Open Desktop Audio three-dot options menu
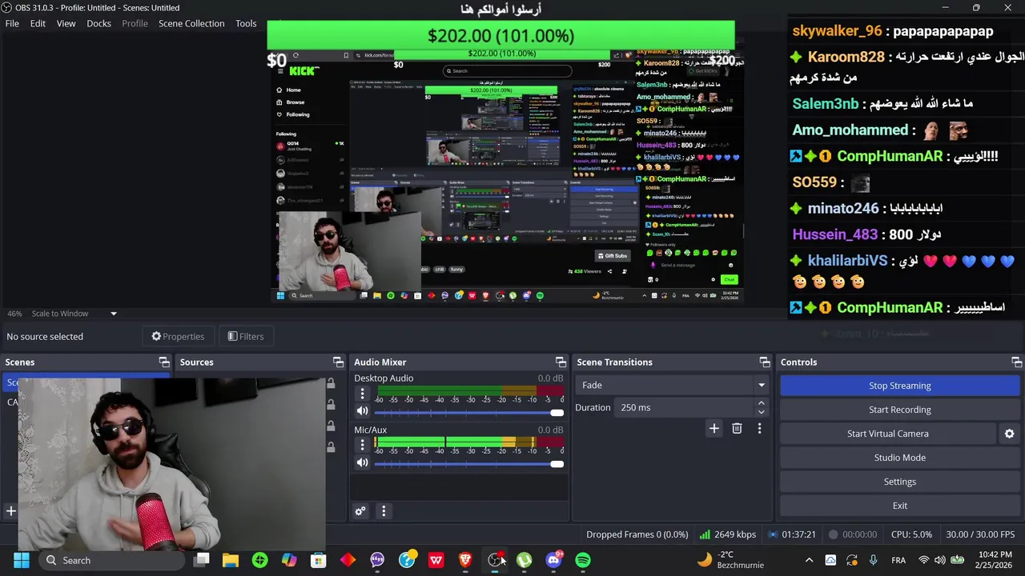Viewport: 1025px width, 576px height. pyautogui.click(x=362, y=394)
